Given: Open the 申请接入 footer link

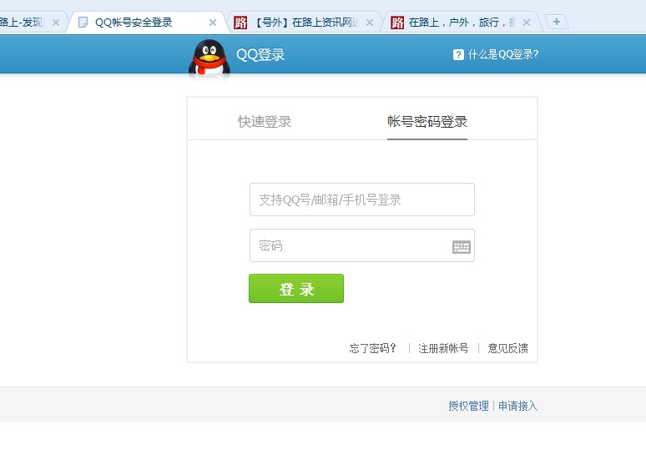Looking at the screenshot, I should [517, 406].
